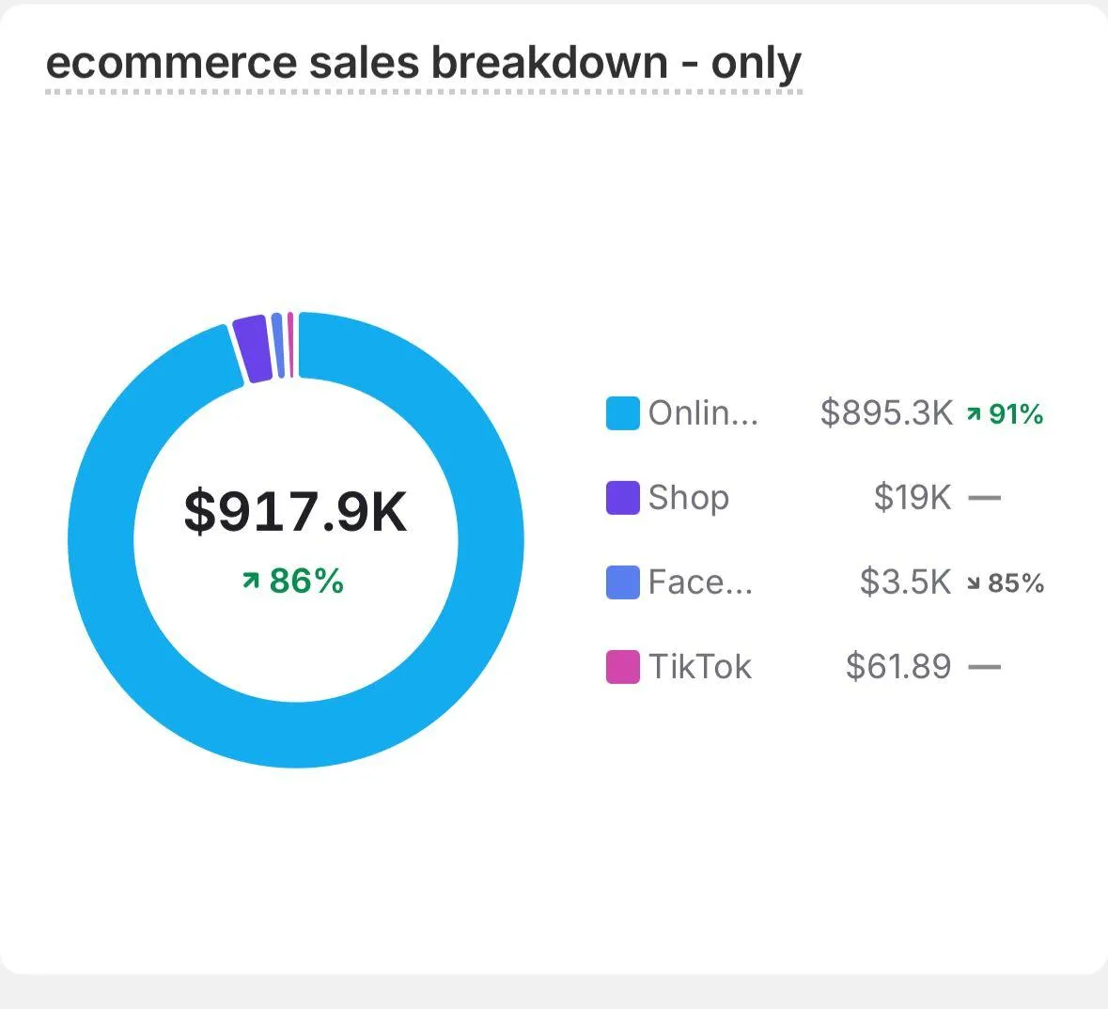Screen dimensions: 1108x1009
Task: Click the 85% down-arrow indicator
Action: tap(1006, 583)
